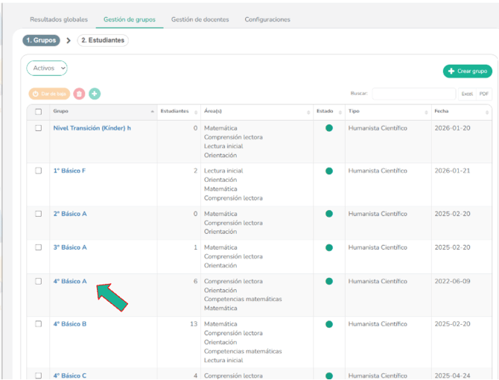Click the red trash delete icon
499x380 pixels.
click(79, 93)
